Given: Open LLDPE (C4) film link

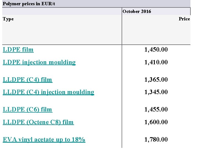Looking at the screenshot, I should [27, 80].
